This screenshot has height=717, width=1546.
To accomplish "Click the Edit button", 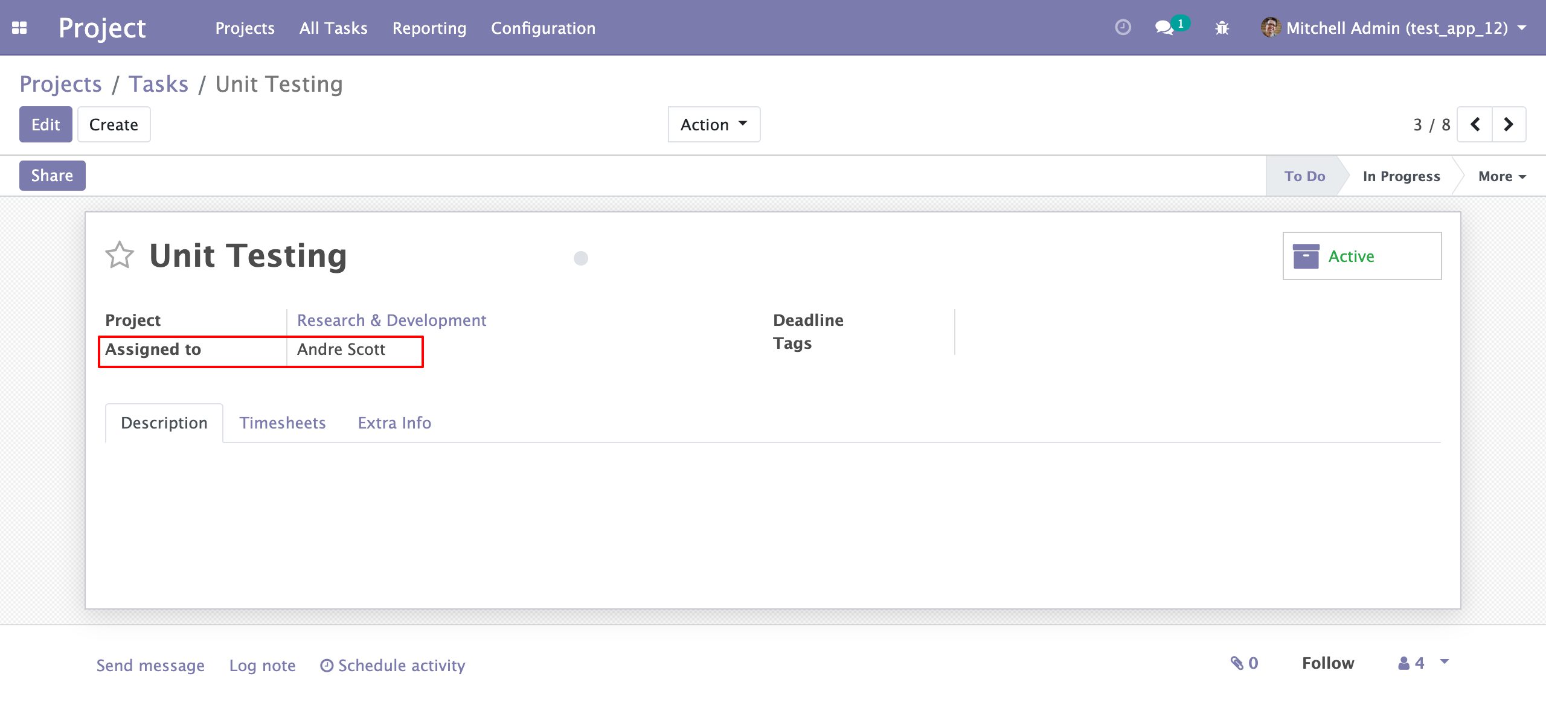I will coord(46,124).
